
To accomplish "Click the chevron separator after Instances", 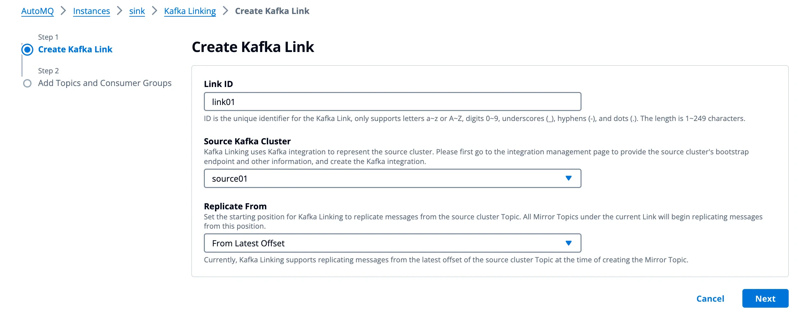I will [119, 11].
